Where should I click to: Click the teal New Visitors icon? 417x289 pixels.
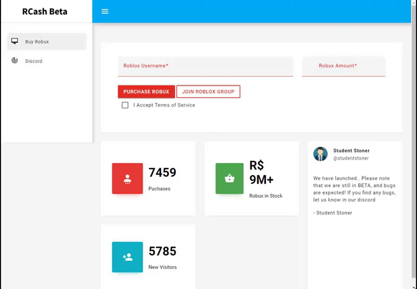(x=127, y=257)
